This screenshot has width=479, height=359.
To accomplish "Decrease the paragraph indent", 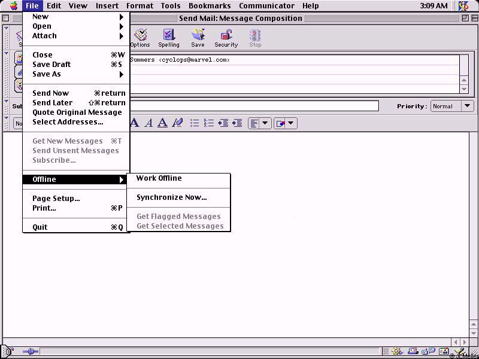I will [x=223, y=123].
